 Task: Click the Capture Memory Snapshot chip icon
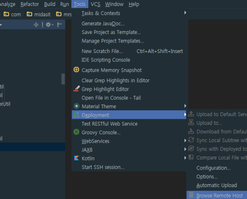point(76,70)
